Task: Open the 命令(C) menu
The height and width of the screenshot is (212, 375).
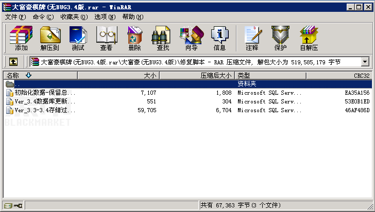Action: [43, 17]
